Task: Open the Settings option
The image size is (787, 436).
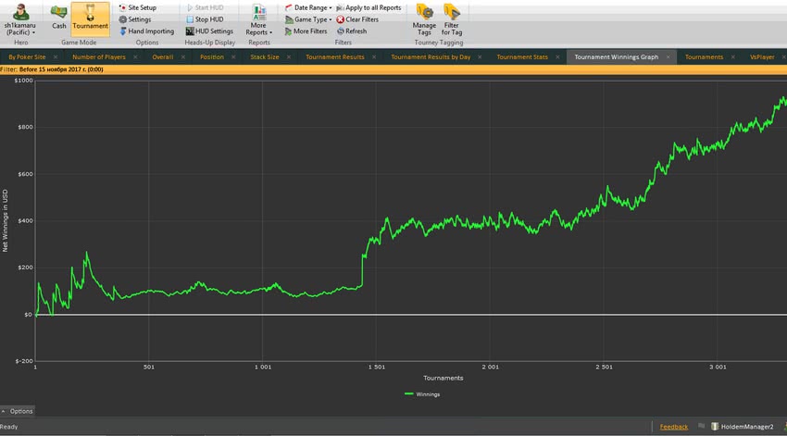Action: [x=135, y=19]
